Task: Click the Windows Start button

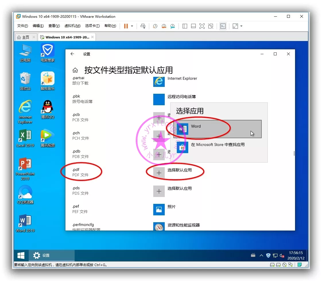Action: [21, 255]
